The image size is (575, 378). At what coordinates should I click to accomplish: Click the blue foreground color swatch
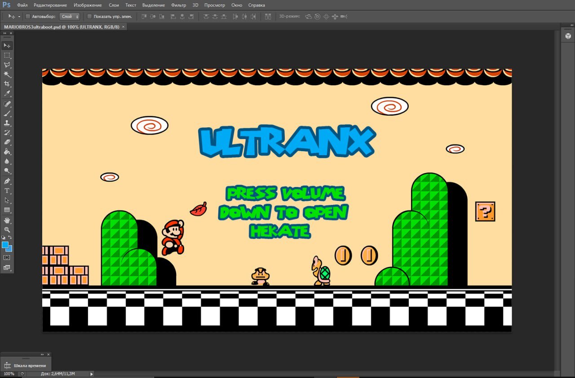[x=5, y=245]
